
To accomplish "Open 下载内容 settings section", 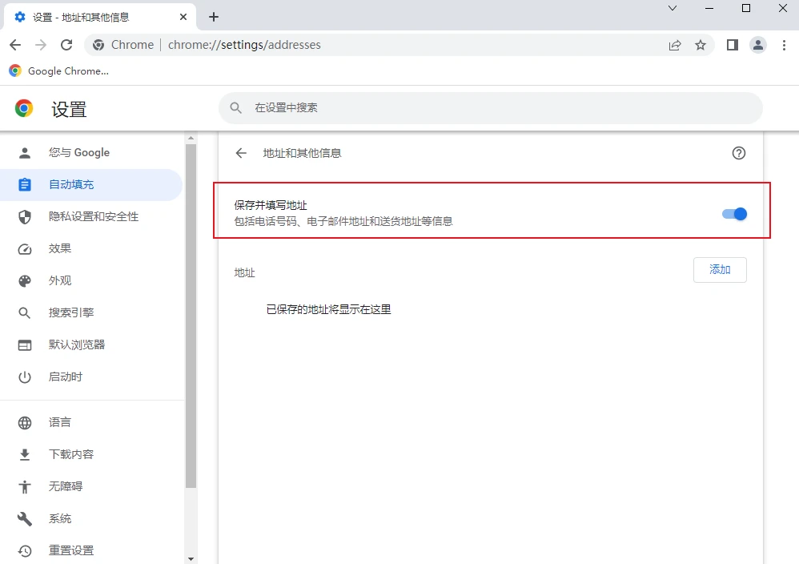I will coord(92,454).
